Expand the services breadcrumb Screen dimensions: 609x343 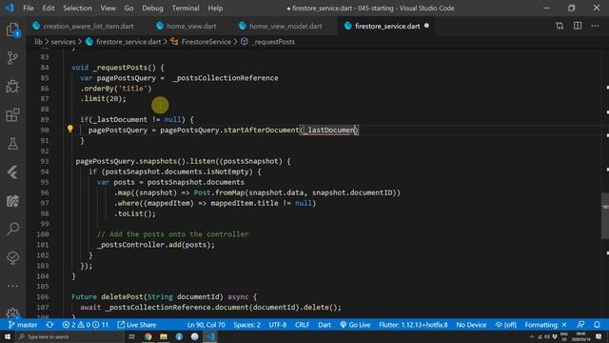tap(64, 42)
